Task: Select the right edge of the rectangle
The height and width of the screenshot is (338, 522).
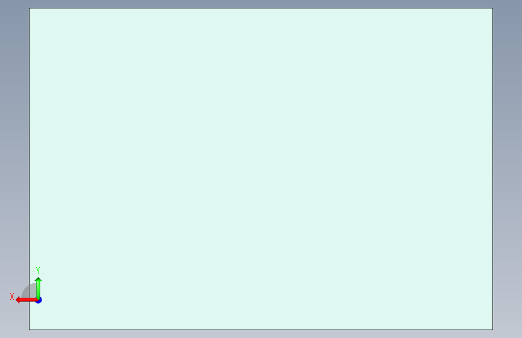Action: click(x=492, y=169)
